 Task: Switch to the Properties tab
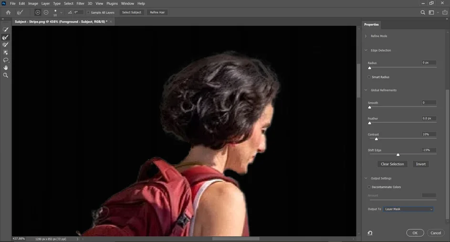tap(371, 24)
